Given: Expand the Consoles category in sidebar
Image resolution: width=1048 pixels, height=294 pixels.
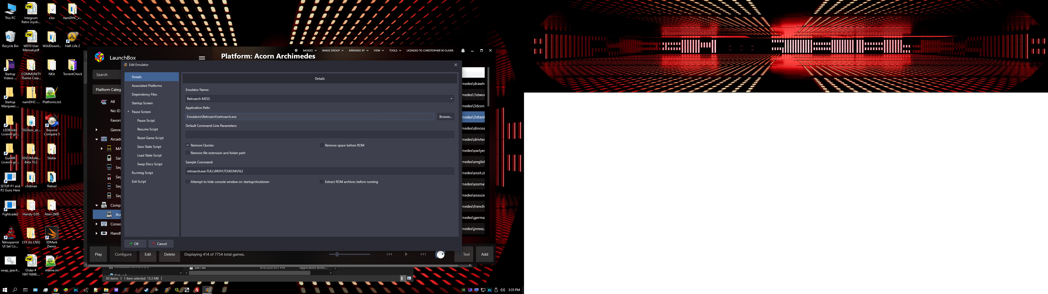Looking at the screenshot, I should pos(96,224).
